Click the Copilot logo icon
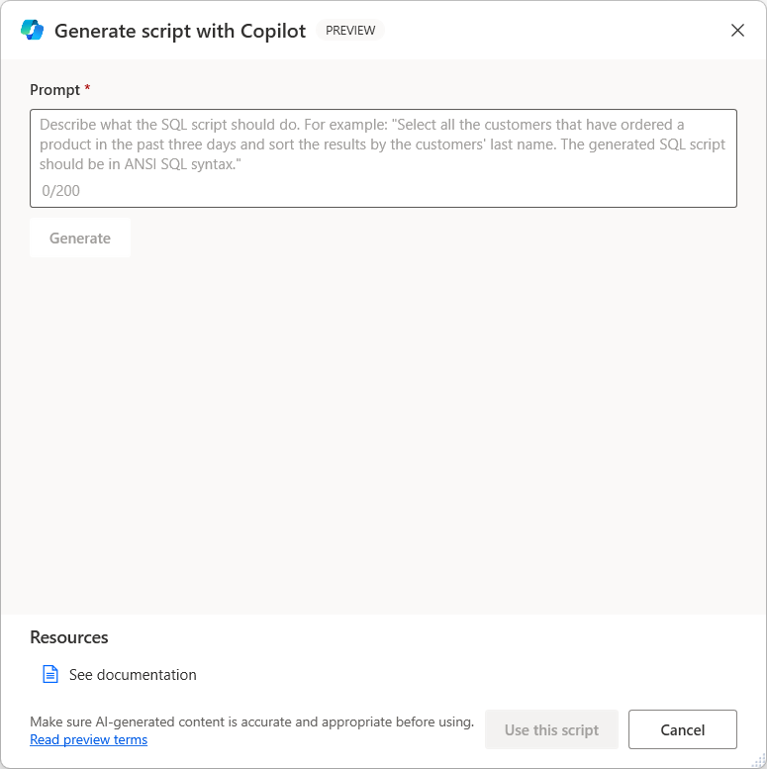 (x=32, y=30)
